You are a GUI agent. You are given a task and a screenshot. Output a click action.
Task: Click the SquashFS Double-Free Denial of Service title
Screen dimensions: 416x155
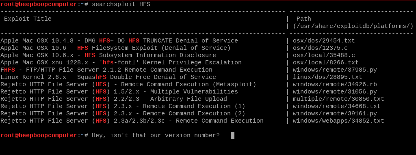click(x=108, y=77)
